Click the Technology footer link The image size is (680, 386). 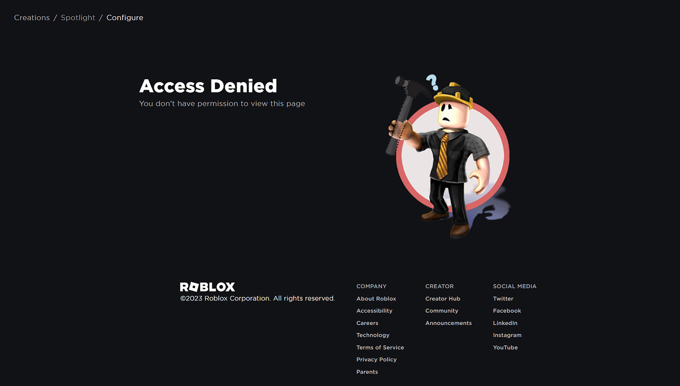click(x=373, y=335)
